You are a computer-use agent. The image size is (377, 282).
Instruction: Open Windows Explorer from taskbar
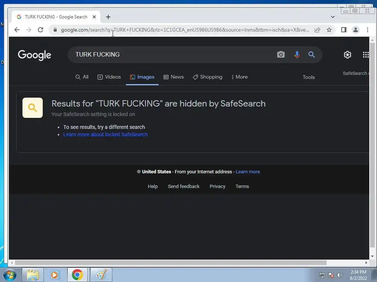33,275
